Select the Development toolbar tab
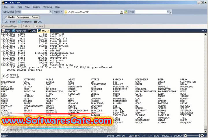208x138 pixels. pyautogui.click(x=23, y=17)
